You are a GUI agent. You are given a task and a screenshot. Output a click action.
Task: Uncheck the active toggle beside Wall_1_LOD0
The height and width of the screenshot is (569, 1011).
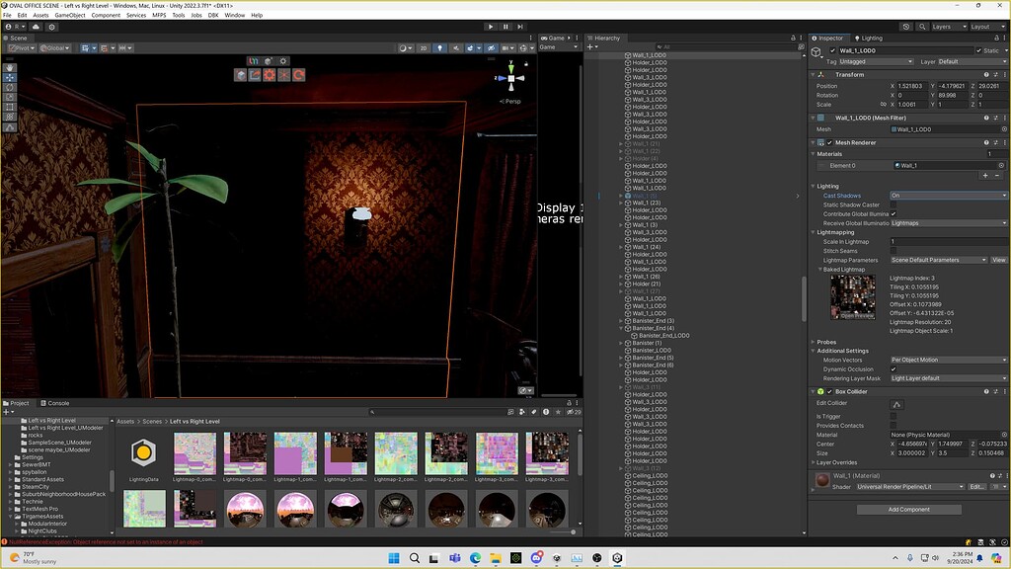click(x=832, y=50)
